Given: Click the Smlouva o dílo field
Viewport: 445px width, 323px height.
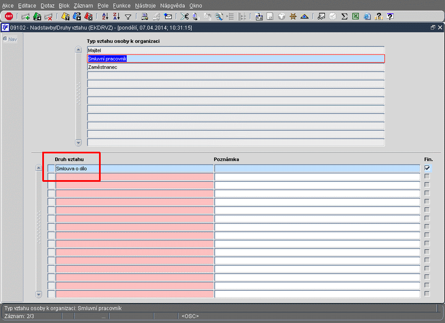Looking at the screenshot, I should [x=135, y=168].
